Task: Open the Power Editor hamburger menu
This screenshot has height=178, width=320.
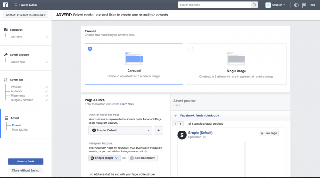Action: pos(16,5)
